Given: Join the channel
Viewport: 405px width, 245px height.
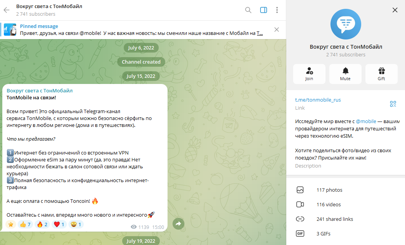Looking at the screenshot, I should (309, 74).
